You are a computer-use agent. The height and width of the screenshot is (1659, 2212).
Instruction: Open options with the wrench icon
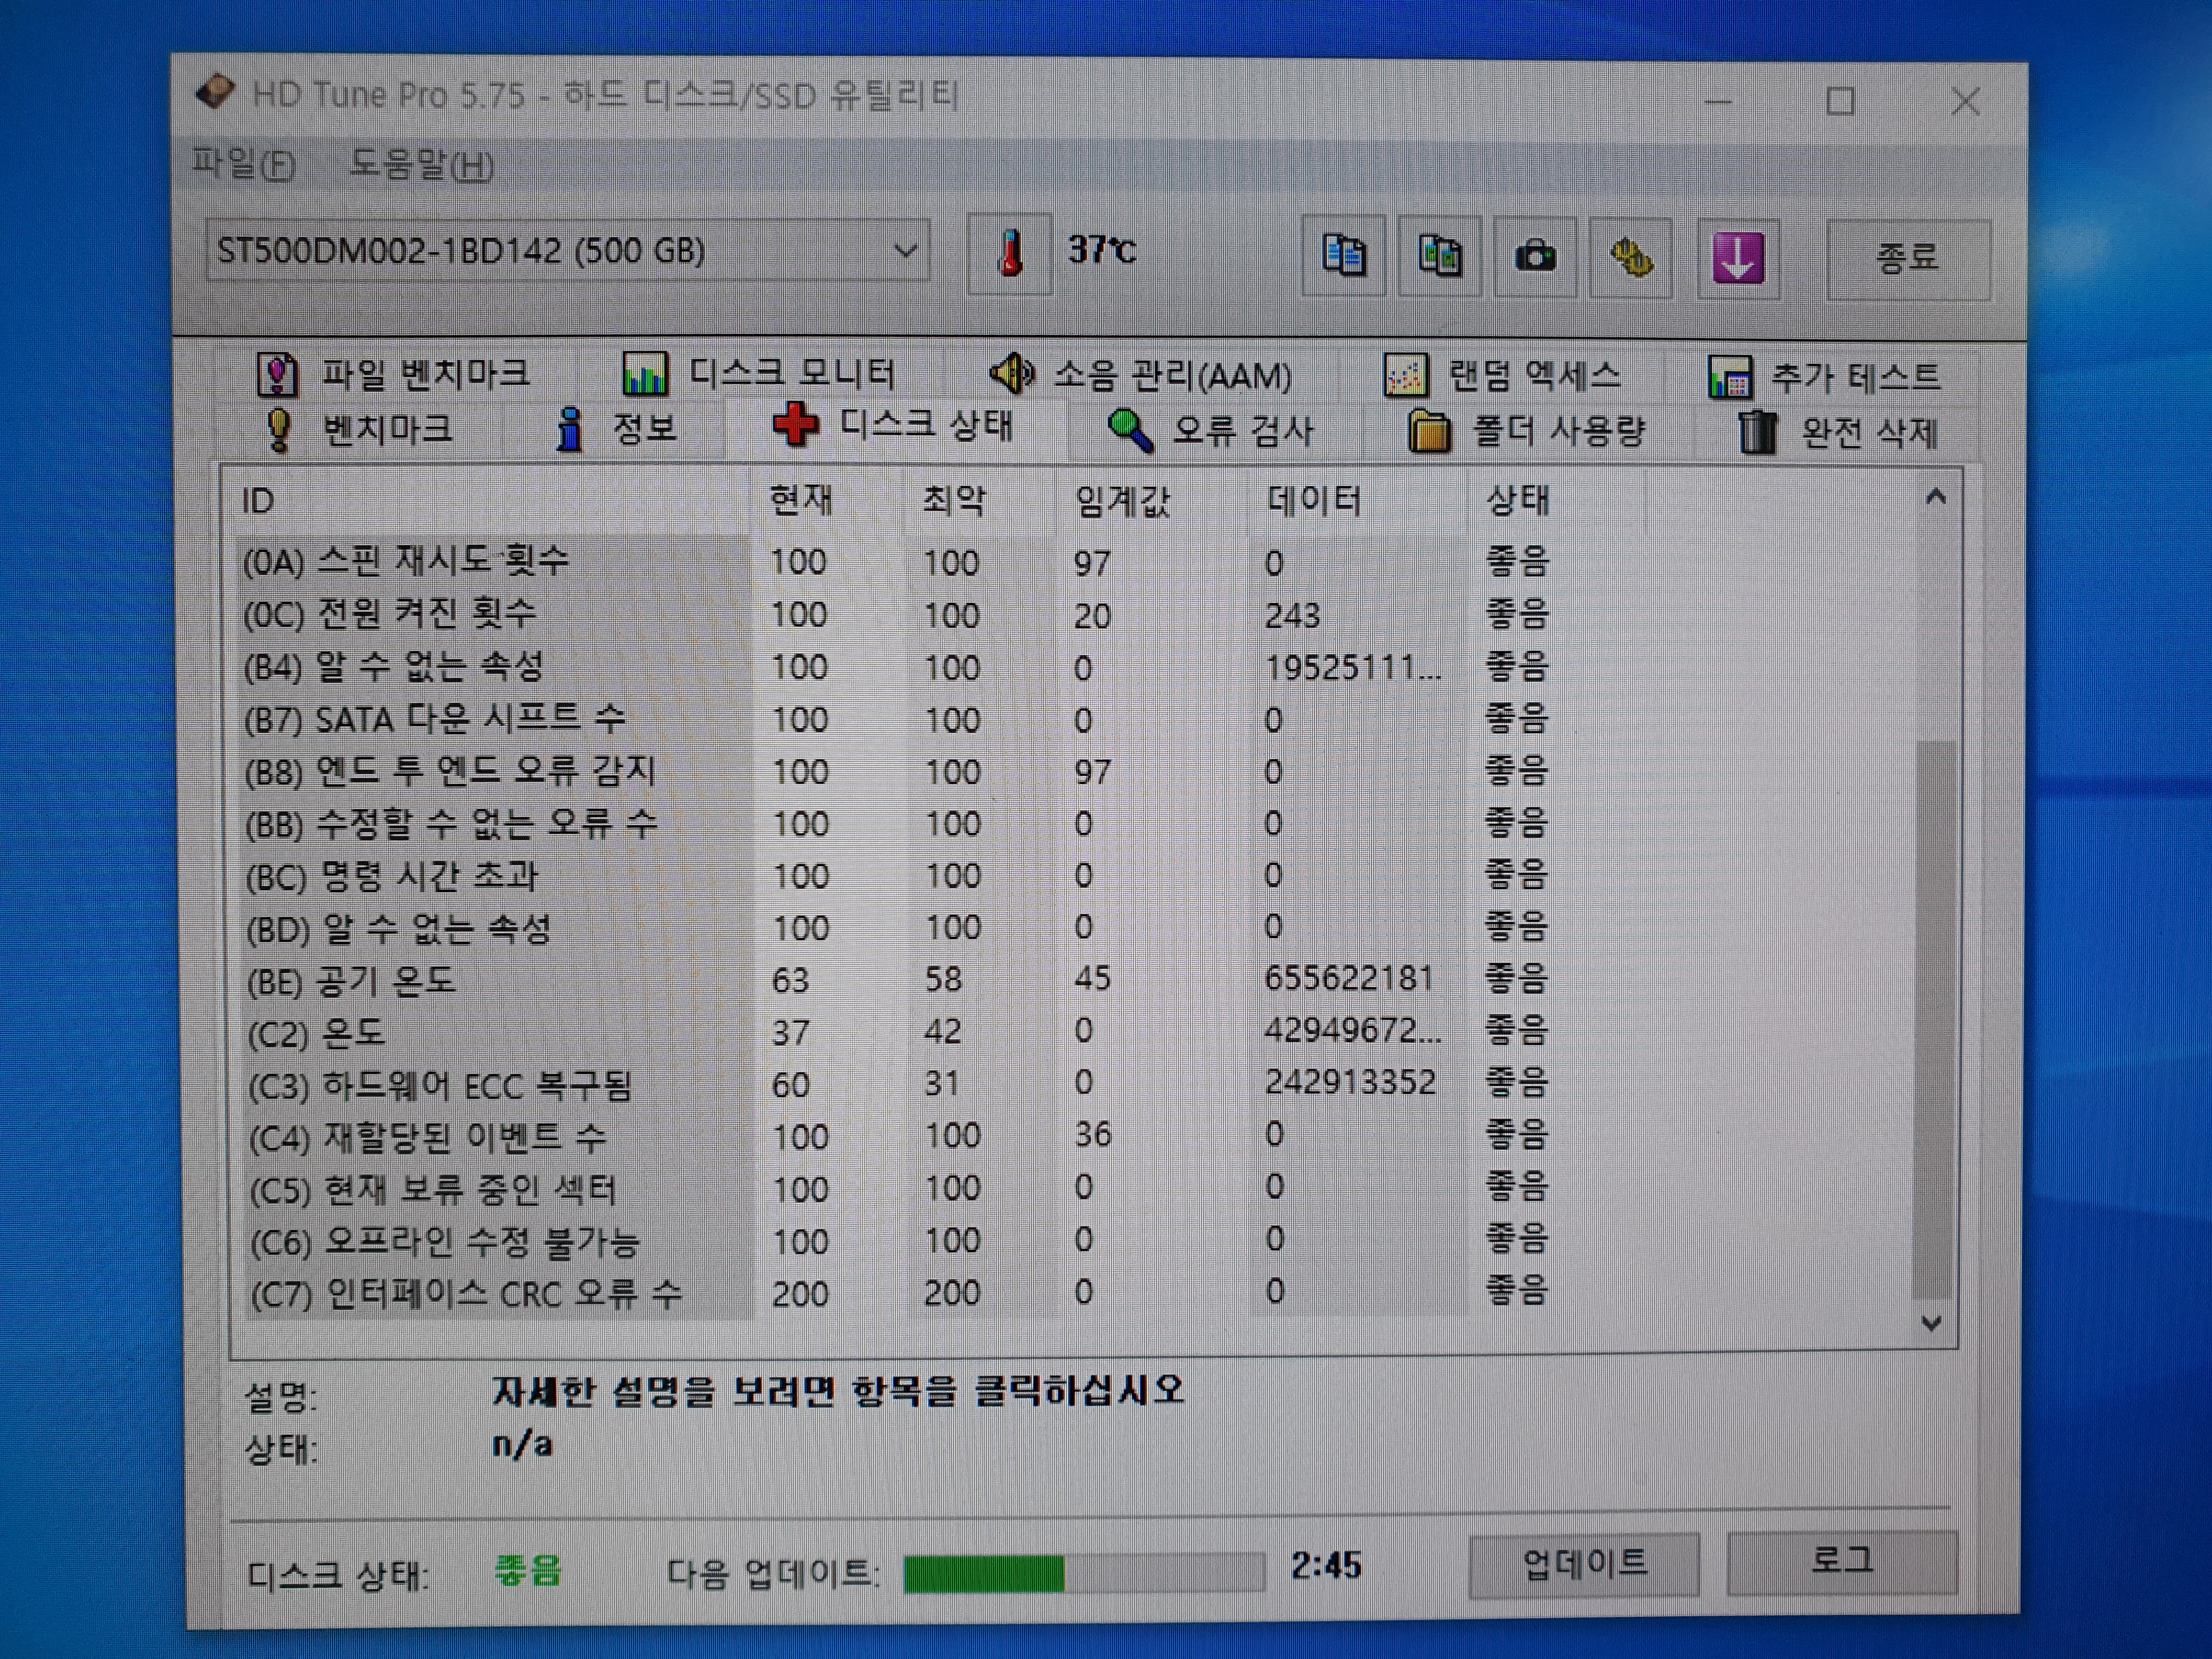(1631, 258)
